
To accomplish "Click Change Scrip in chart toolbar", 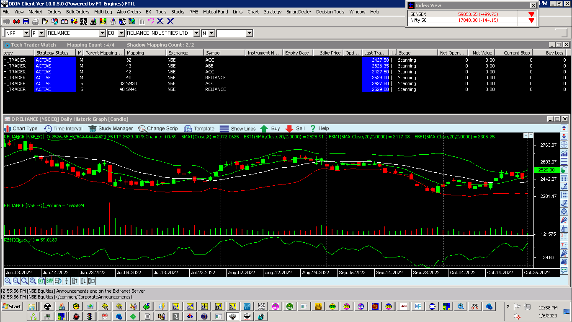I will [158, 129].
